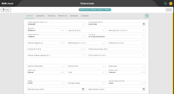
Task: Expand the Vehicle category dropdown
Action: click(63, 43)
